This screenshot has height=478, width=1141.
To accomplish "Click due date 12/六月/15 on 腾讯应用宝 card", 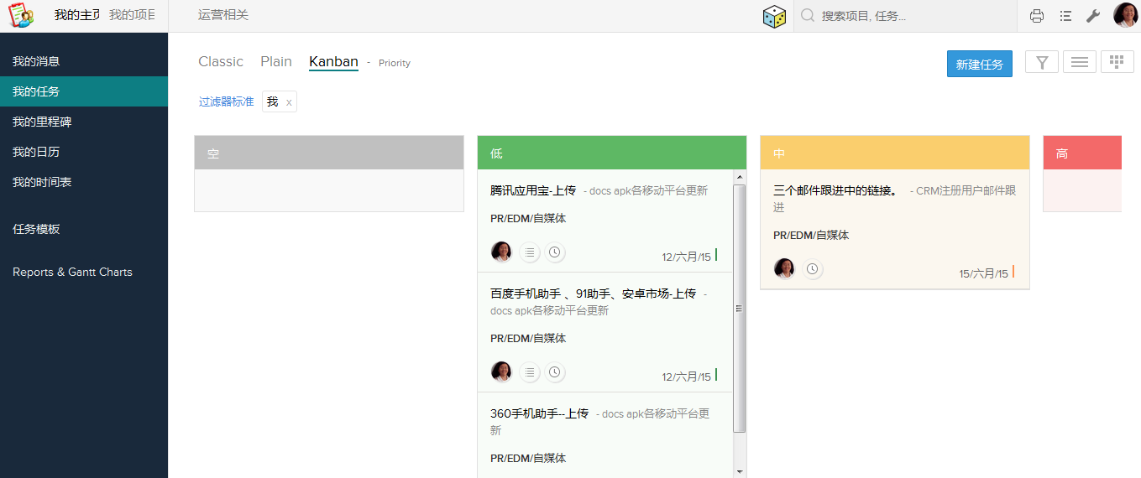I will click(686, 257).
